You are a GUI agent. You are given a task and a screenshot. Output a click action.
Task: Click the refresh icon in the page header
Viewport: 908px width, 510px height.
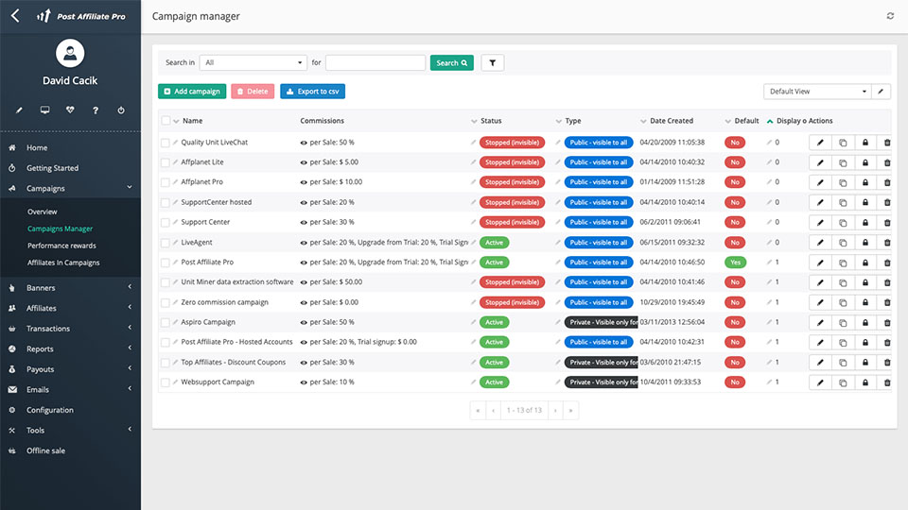890,16
